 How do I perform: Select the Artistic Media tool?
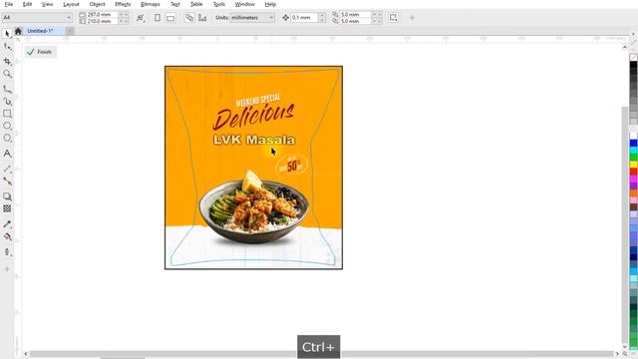7,101
